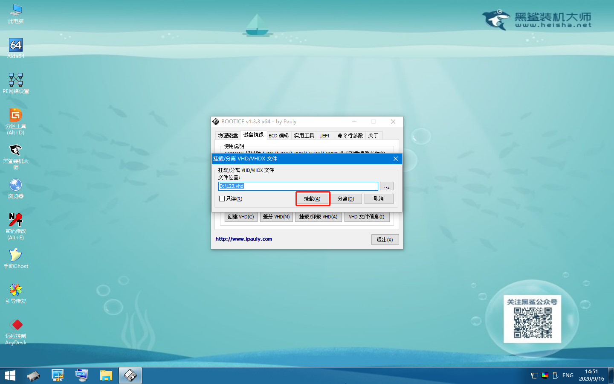Click the ENG input language indicator

[568, 375]
